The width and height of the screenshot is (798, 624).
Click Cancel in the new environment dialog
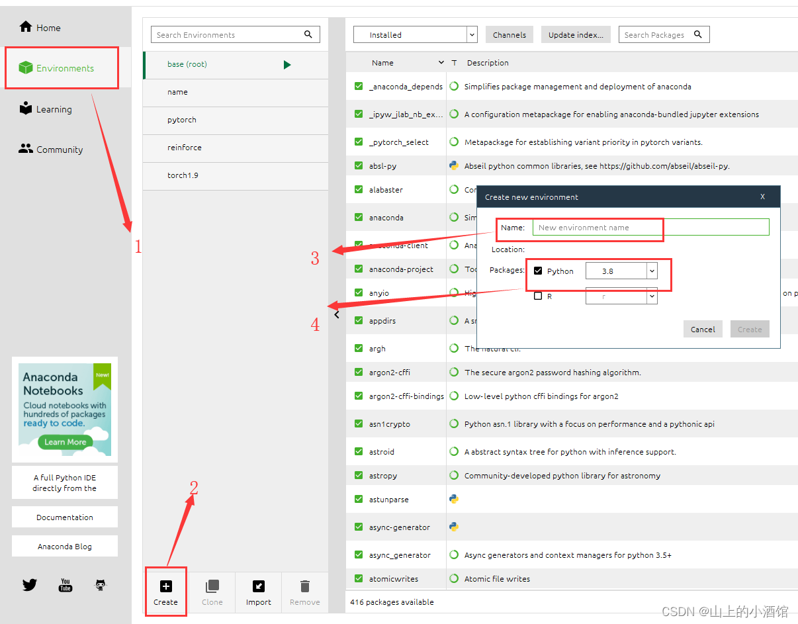pyautogui.click(x=703, y=329)
